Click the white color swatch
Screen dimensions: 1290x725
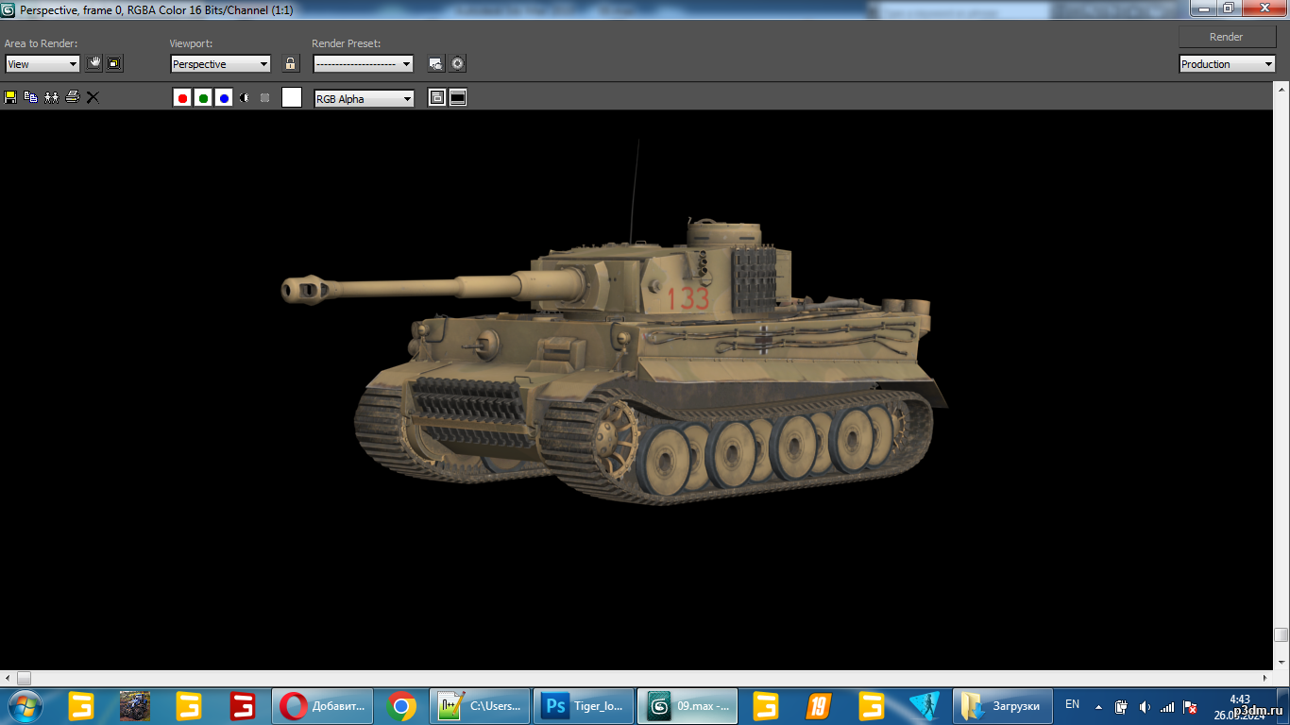(x=292, y=97)
